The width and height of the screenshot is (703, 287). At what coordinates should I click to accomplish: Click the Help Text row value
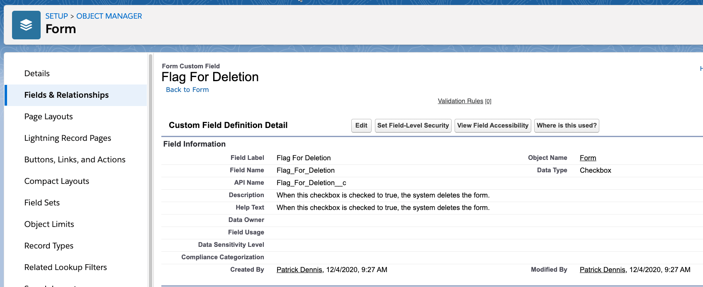383,207
